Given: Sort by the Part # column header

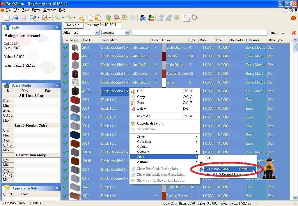Looking at the screenshot, I should pyautogui.click(x=91, y=40).
